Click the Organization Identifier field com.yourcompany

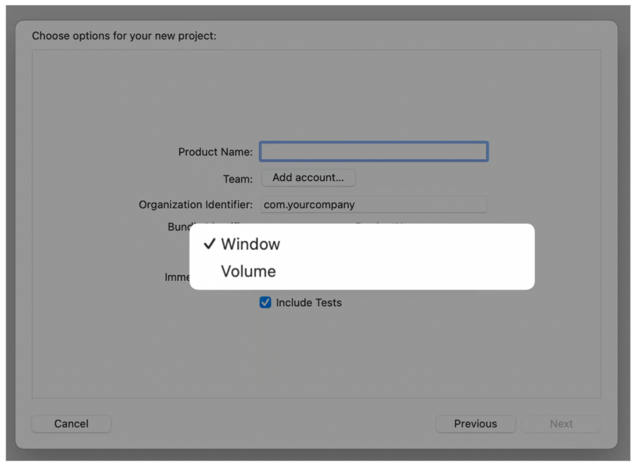[x=373, y=205]
